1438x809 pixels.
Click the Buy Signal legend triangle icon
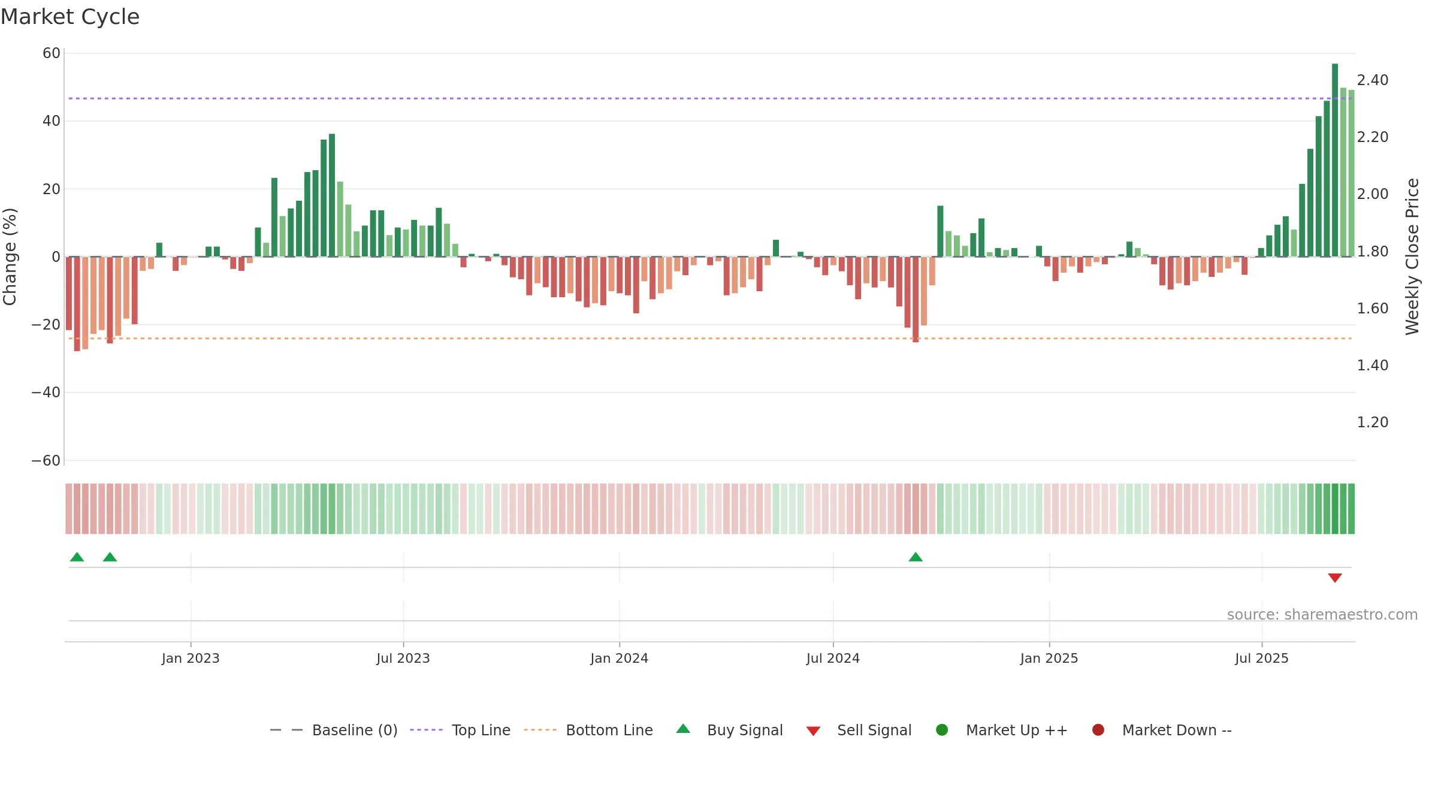coord(683,729)
